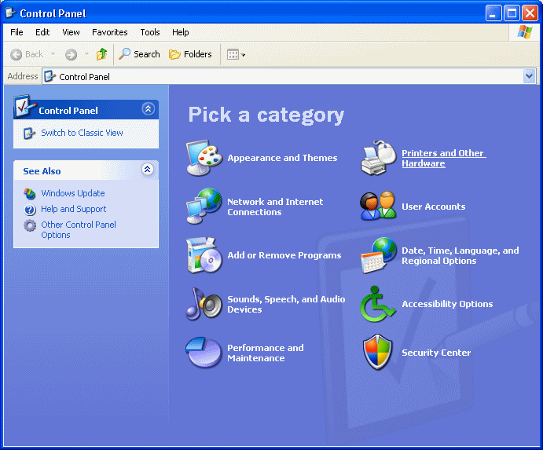Click the Network and Internet Connections icon
The height and width of the screenshot is (450, 543).
coord(204,207)
